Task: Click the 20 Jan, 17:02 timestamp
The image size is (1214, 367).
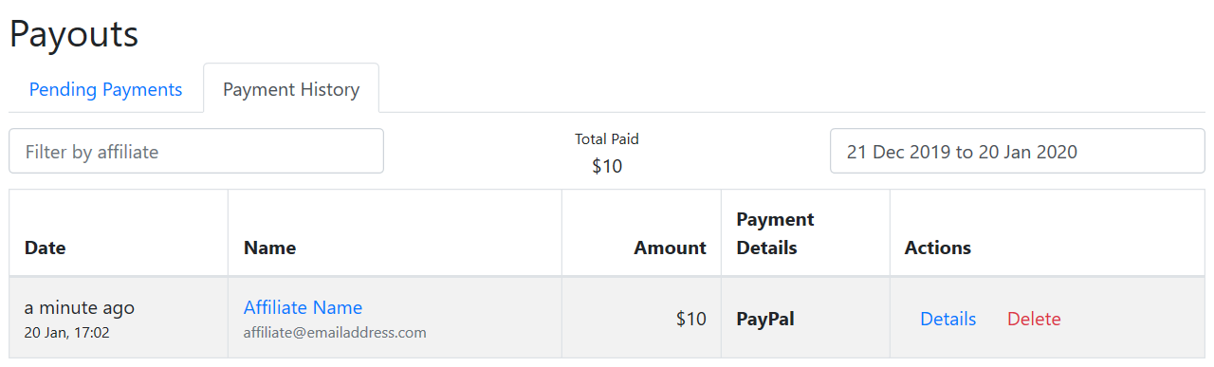Action: (x=66, y=333)
